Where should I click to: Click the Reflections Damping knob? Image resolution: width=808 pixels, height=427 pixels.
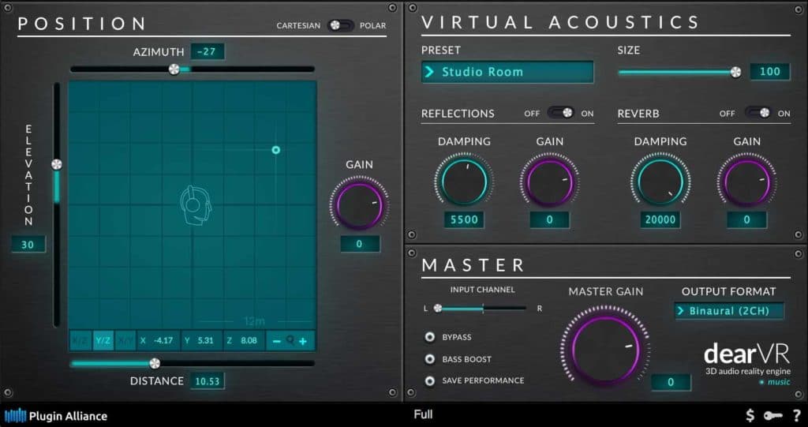click(x=464, y=182)
